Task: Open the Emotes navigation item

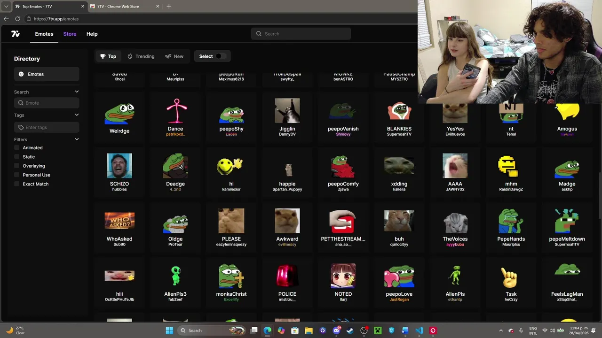Action: [44, 34]
